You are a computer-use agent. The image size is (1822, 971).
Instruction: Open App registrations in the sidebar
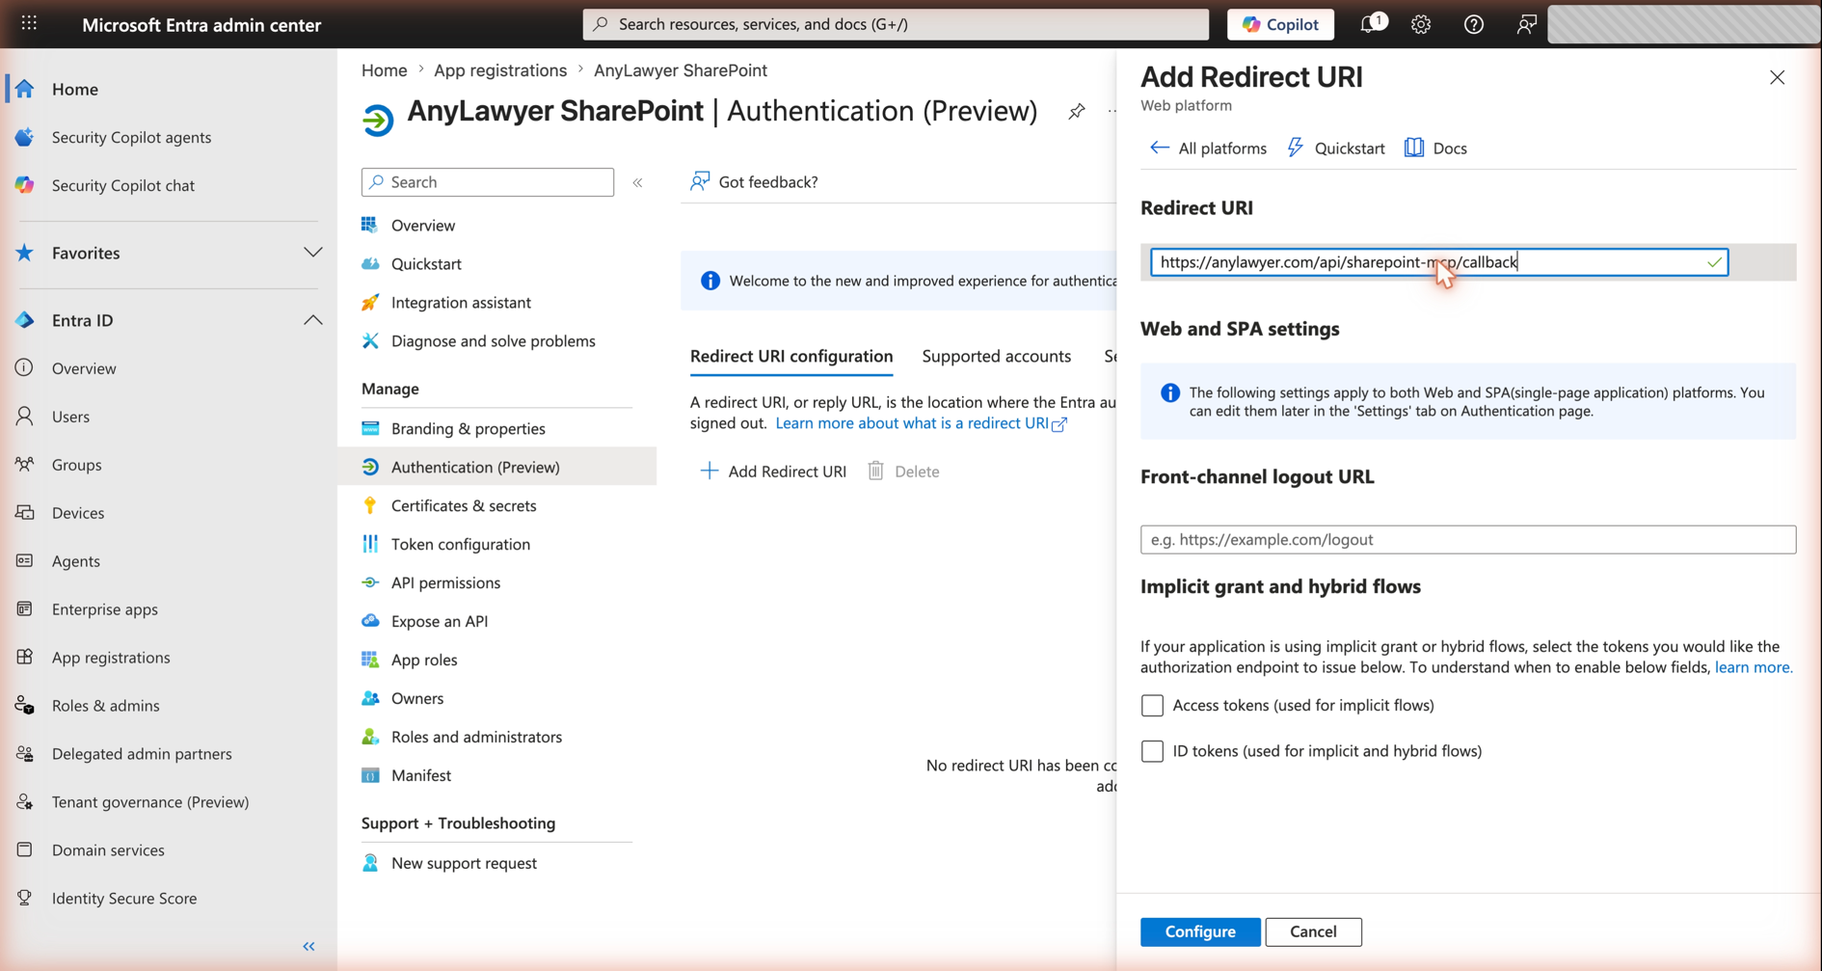tap(111, 658)
